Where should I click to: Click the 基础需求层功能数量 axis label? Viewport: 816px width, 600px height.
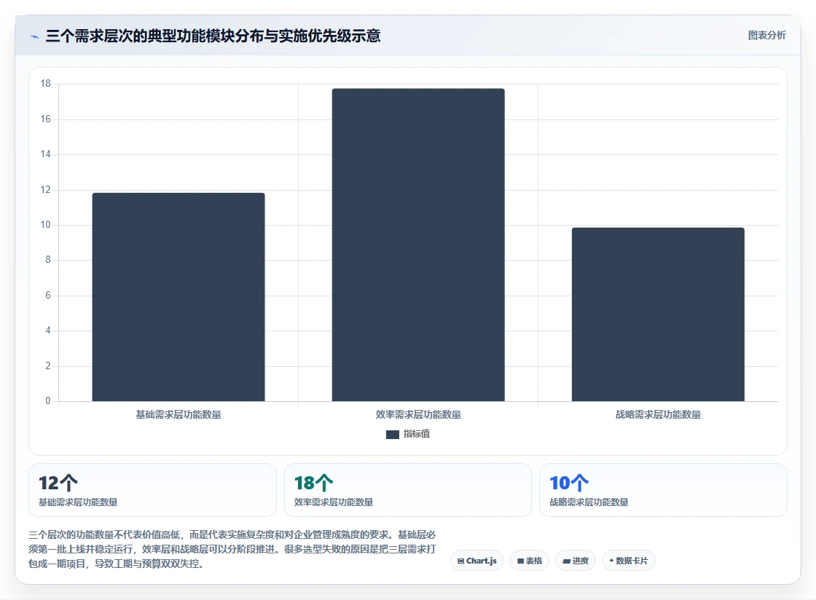[178, 414]
